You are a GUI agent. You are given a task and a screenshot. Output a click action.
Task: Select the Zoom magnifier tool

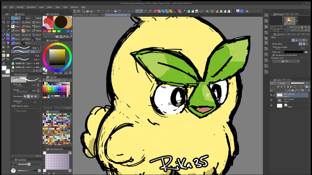tap(4, 18)
